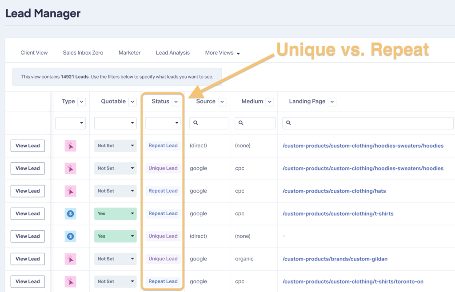Click the search icon in Source filter field
Image resolution: width=455 pixels, height=292 pixels.
click(x=196, y=123)
